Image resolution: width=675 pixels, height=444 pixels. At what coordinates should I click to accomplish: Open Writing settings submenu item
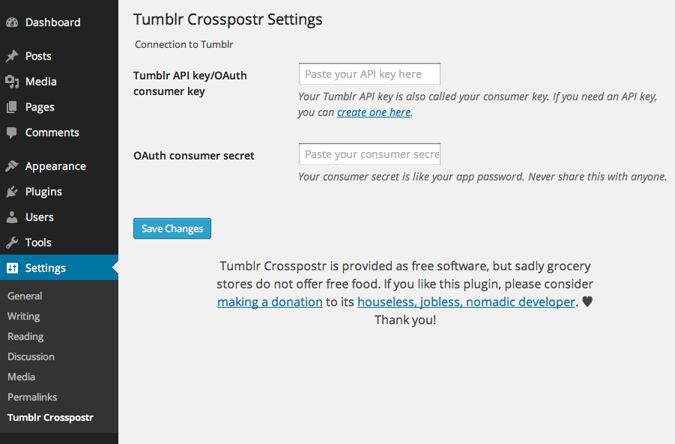(24, 316)
